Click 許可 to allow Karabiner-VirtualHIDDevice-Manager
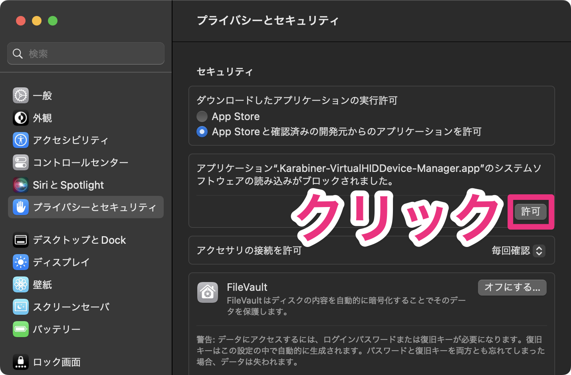The width and height of the screenshot is (571, 375). tap(531, 212)
